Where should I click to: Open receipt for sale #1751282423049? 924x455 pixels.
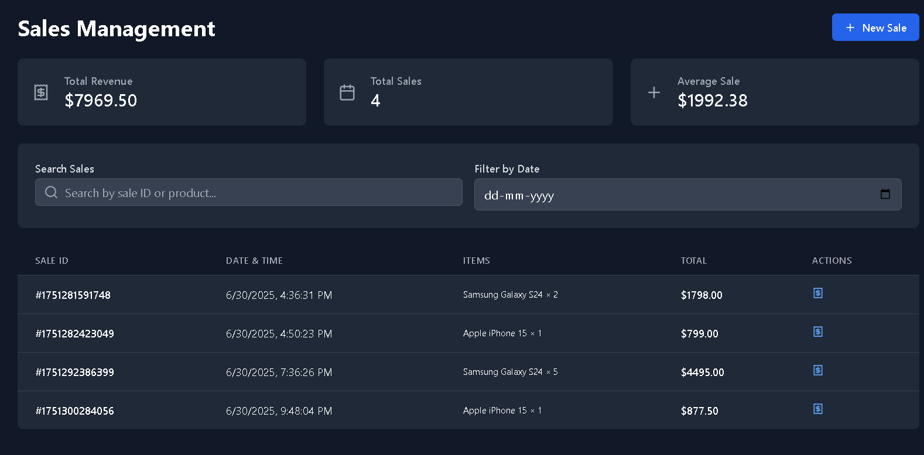pos(818,332)
